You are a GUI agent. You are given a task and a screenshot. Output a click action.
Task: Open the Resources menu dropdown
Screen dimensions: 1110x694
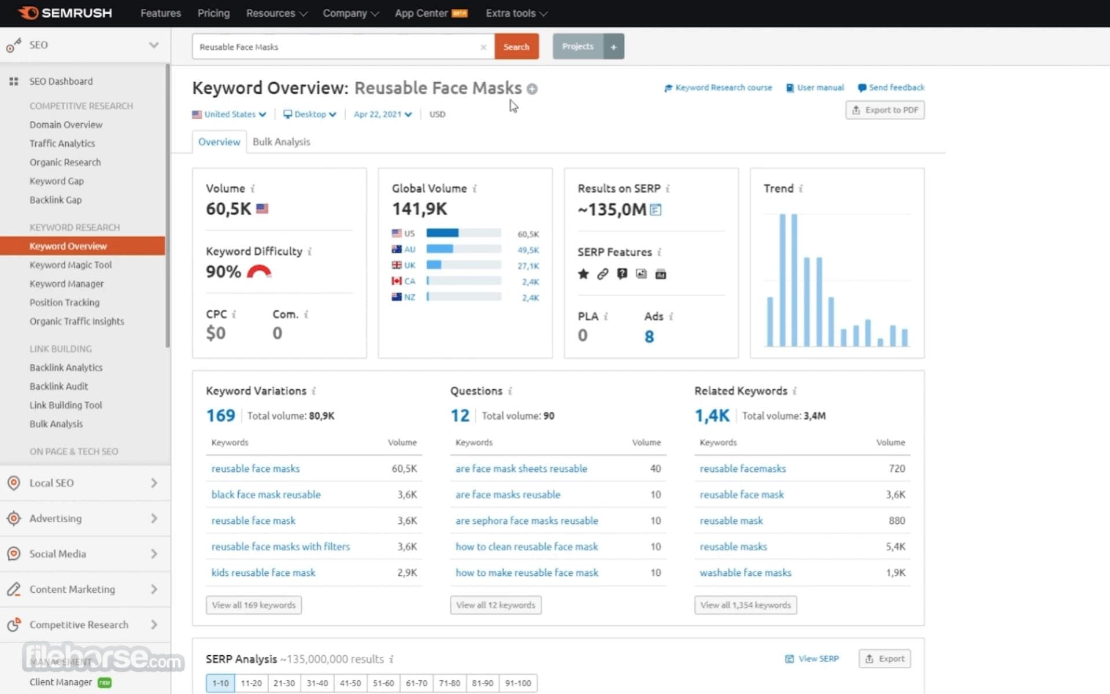(x=276, y=13)
